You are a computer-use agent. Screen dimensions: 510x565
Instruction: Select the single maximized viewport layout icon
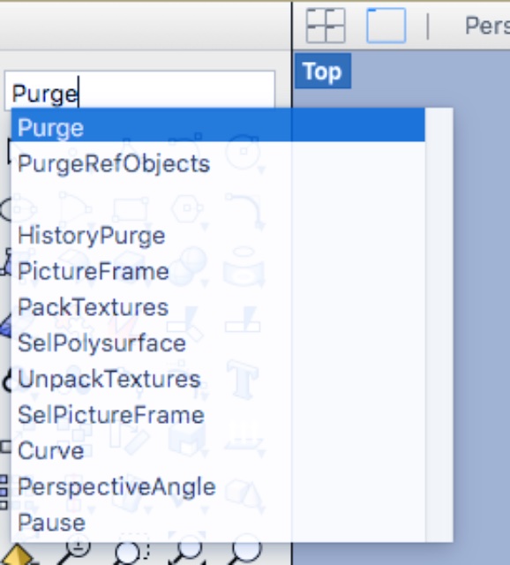[386, 26]
